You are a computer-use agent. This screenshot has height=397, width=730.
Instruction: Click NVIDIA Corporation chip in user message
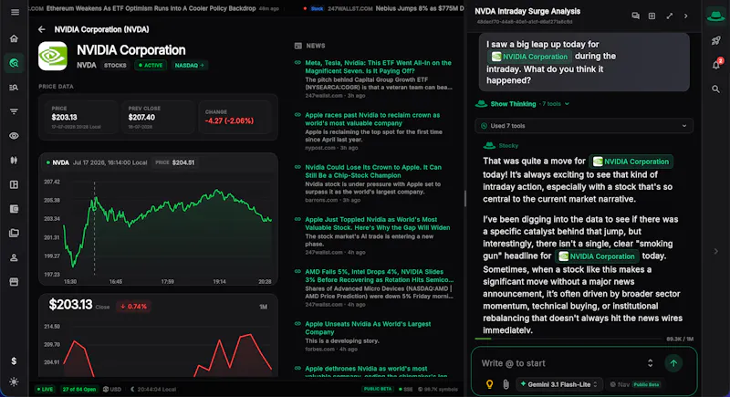point(530,57)
